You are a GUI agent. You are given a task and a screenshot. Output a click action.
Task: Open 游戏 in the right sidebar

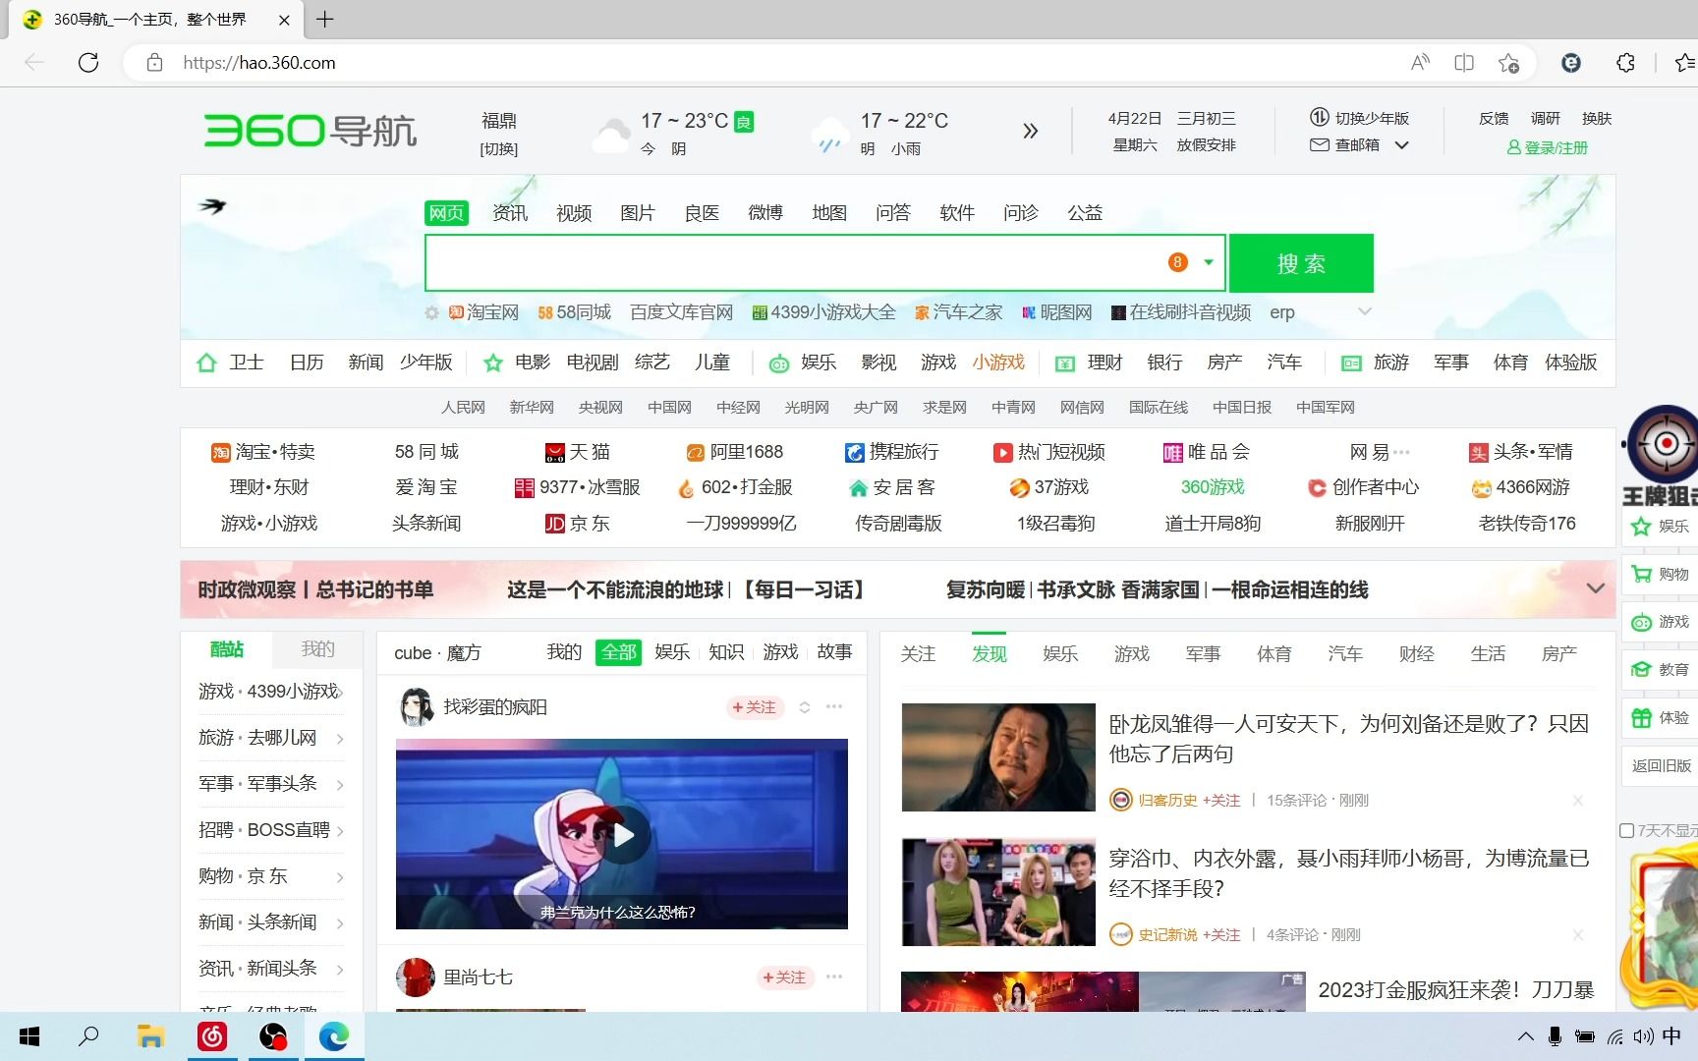pos(1660,622)
